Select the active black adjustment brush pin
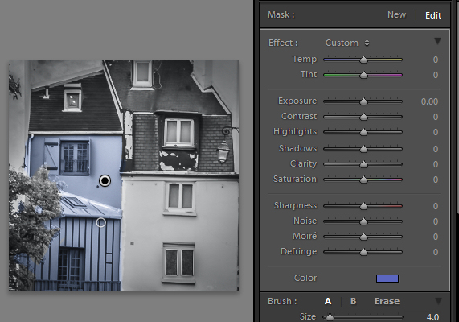The width and height of the screenshot is (459, 322). (x=105, y=180)
